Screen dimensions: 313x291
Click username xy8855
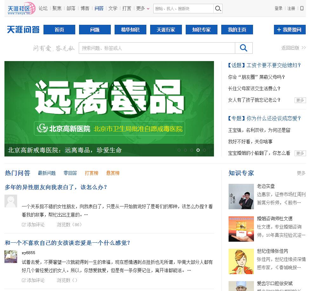click(28, 253)
